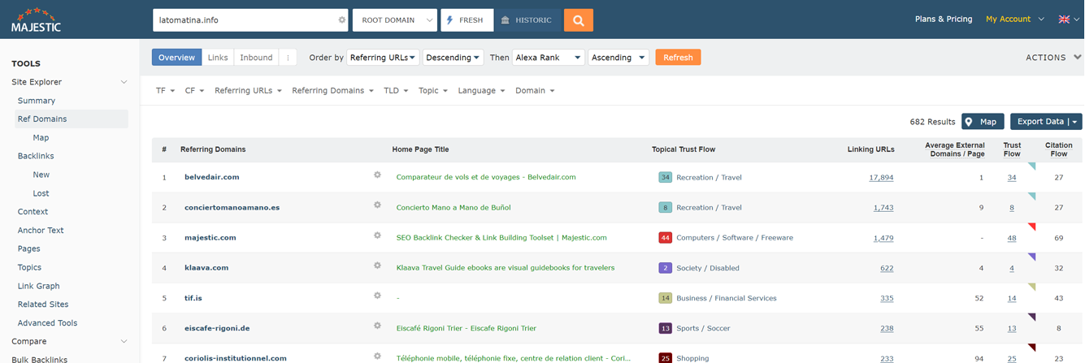Click the Majestic logo

[36, 19]
